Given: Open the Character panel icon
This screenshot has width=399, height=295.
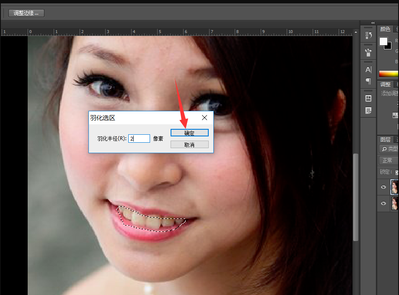Looking at the screenshot, I should [368, 69].
